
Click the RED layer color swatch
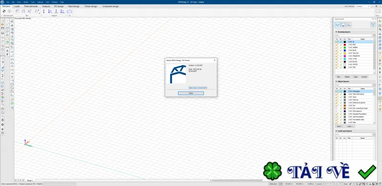[x=345, y=45]
